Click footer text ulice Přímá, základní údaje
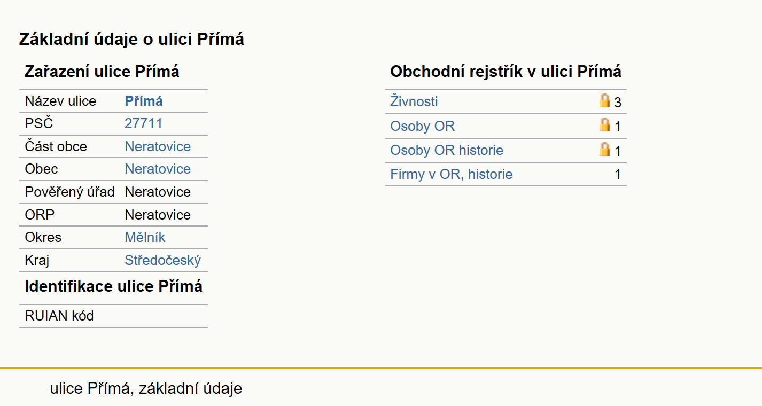The image size is (762, 406). pyautogui.click(x=146, y=388)
